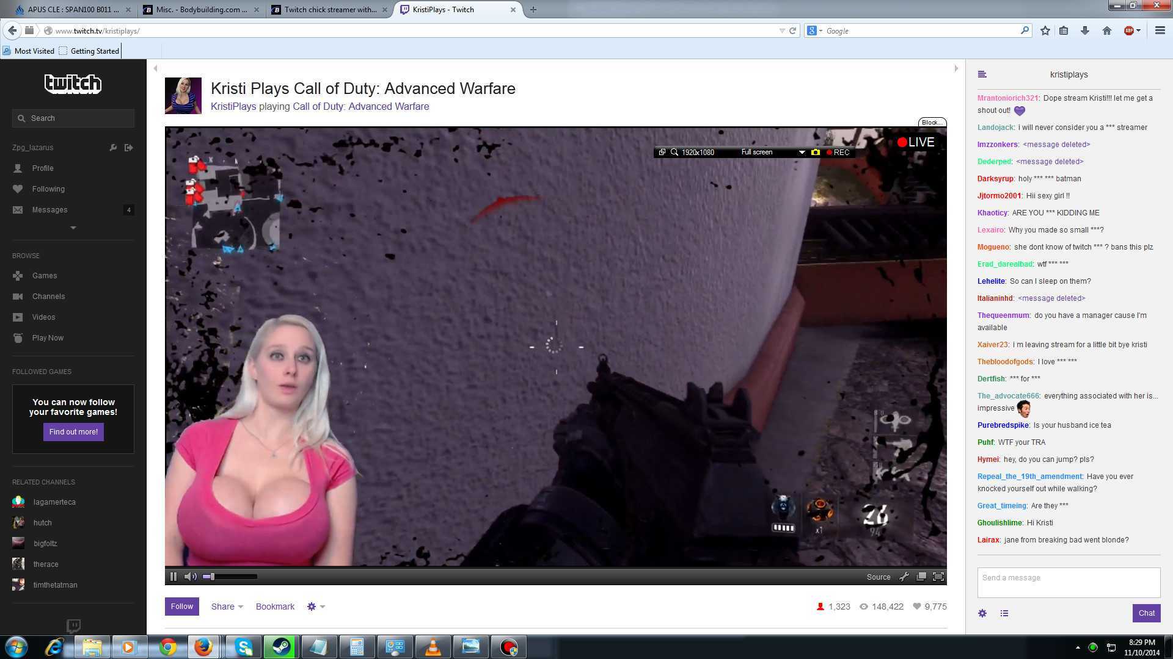The width and height of the screenshot is (1173, 659).
Task: Open the chat rooms list icon
Action: point(982,74)
